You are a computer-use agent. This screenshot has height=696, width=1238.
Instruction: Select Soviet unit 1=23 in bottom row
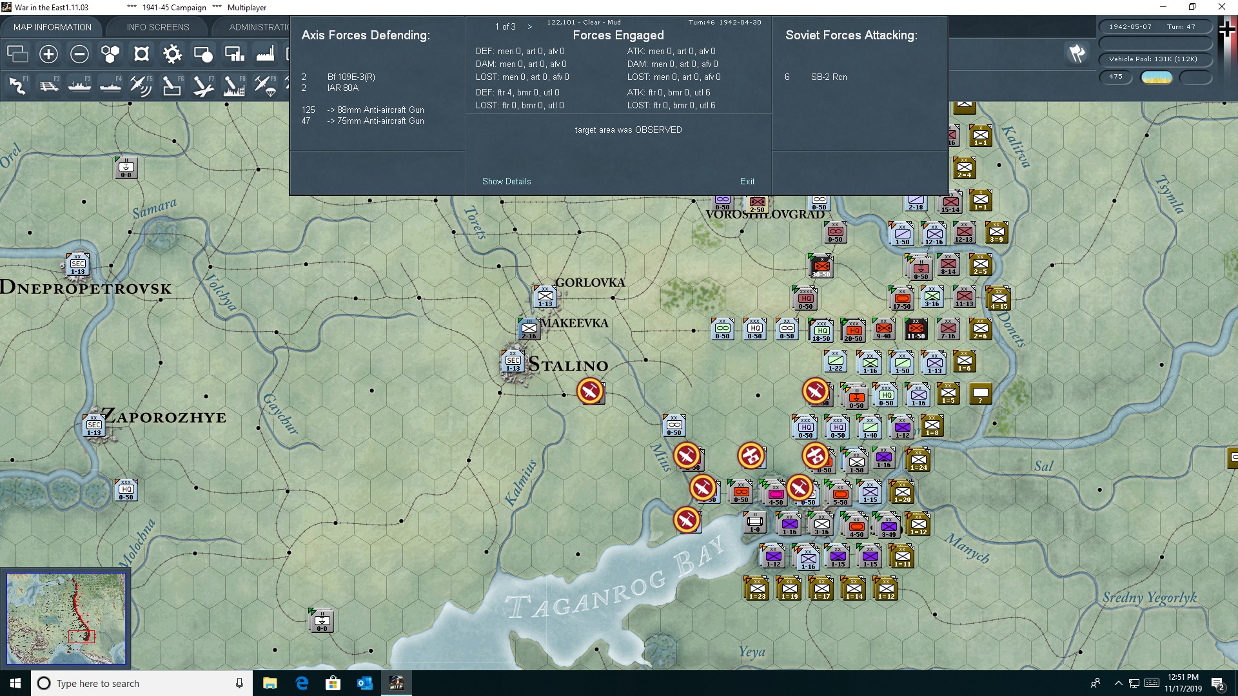[x=757, y=589]
